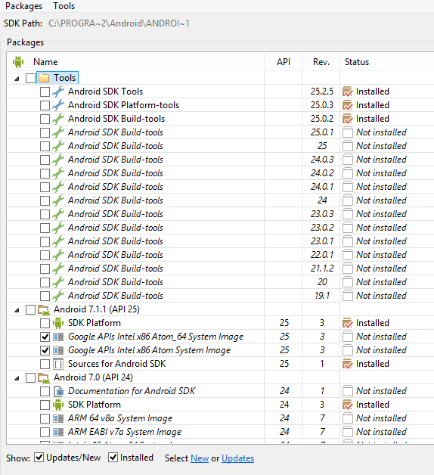Uncheck Google APIs Intel x86 Atom System Image

tap(45, 350)
